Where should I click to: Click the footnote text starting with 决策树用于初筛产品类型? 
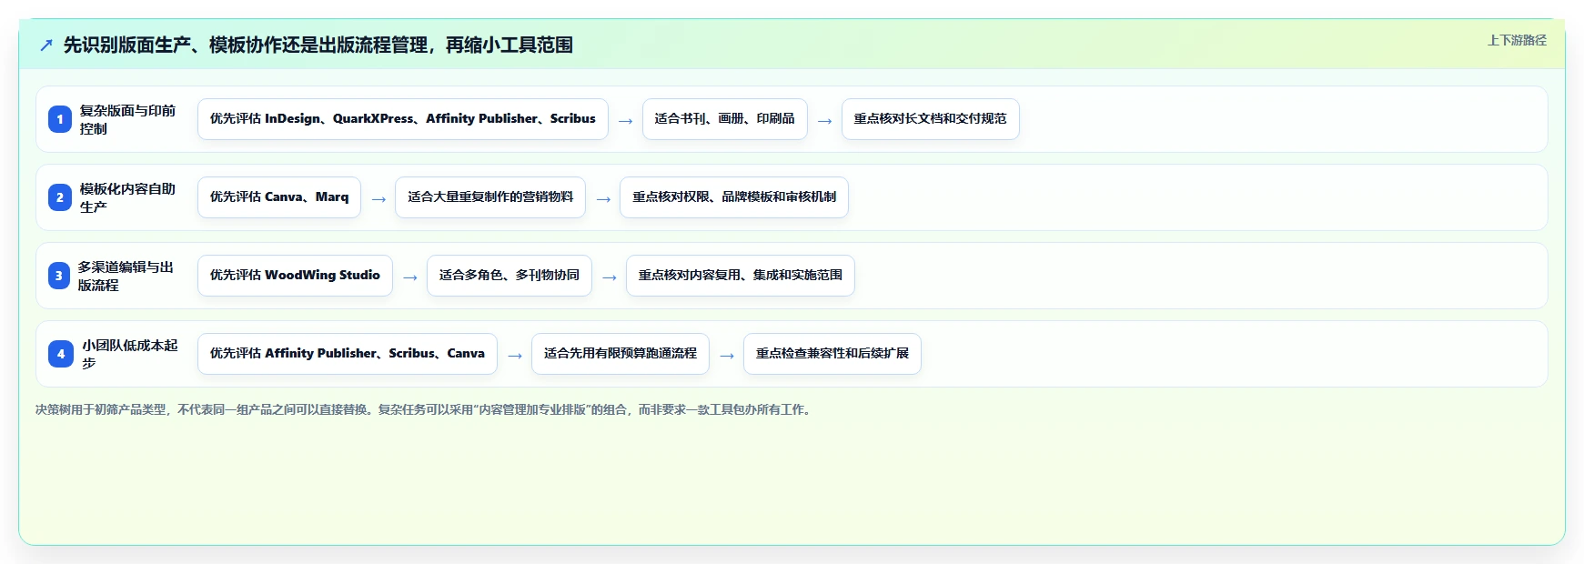(x=424, y=409)
